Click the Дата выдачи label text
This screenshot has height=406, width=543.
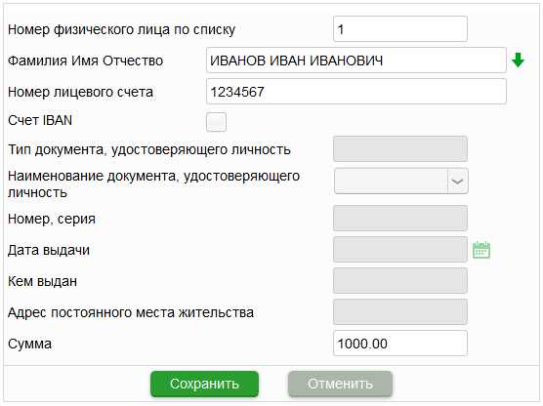[x=49, y=250]
